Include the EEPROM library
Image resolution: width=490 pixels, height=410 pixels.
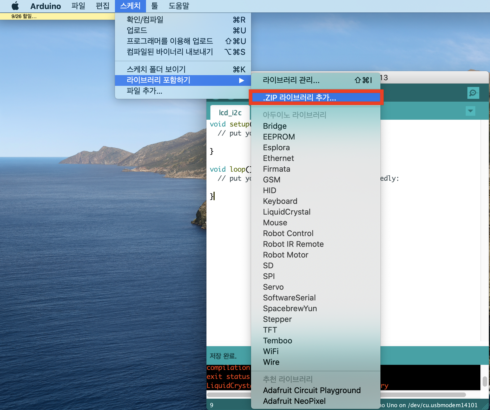[x=316, y=137]
